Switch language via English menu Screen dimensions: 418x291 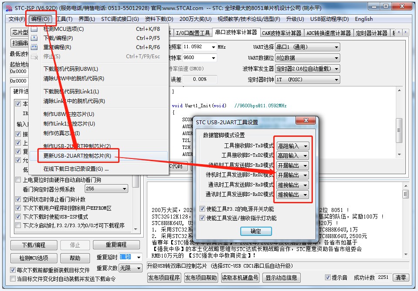(364, 19)
